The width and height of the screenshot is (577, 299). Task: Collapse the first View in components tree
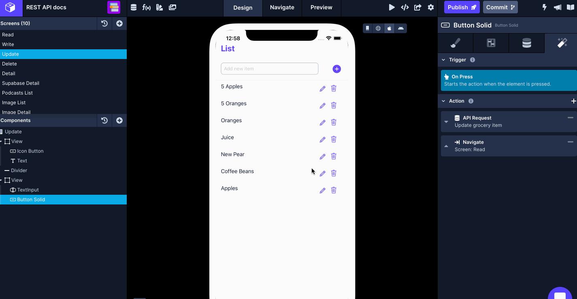(1, 141)
